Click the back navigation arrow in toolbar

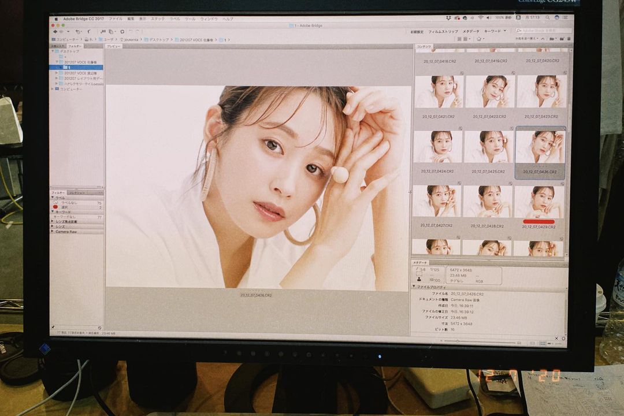54,31
